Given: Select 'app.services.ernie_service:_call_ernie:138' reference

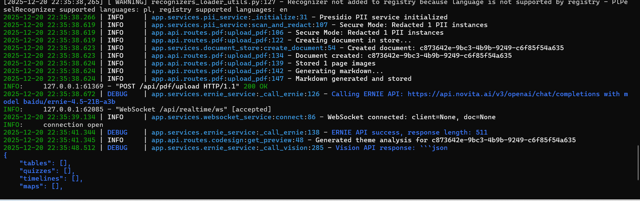Looking at the screenshot, I should pos(235,132).
